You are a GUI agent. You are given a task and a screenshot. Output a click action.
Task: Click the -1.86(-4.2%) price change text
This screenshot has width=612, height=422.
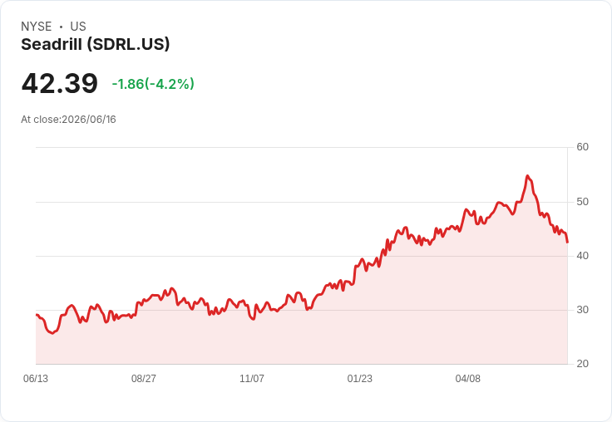coord(153,84)
